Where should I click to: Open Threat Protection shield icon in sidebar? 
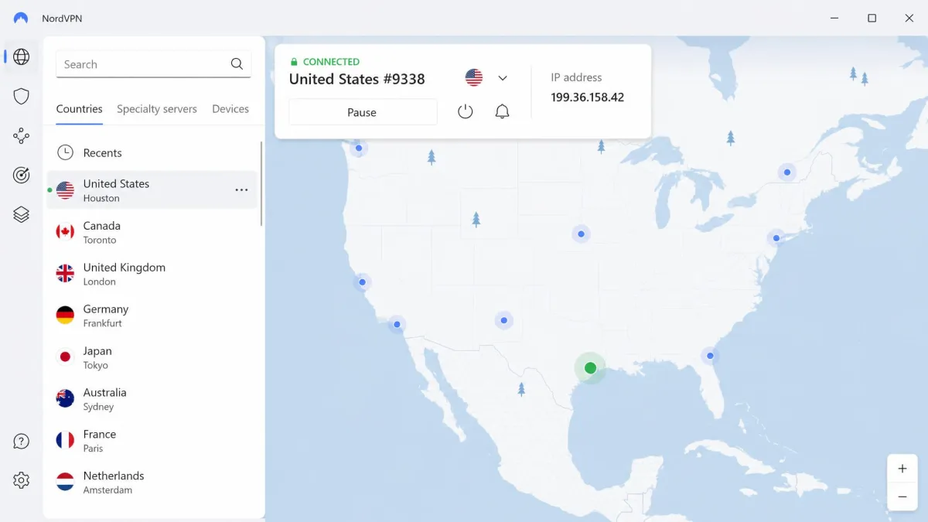(x=22, y=97)
